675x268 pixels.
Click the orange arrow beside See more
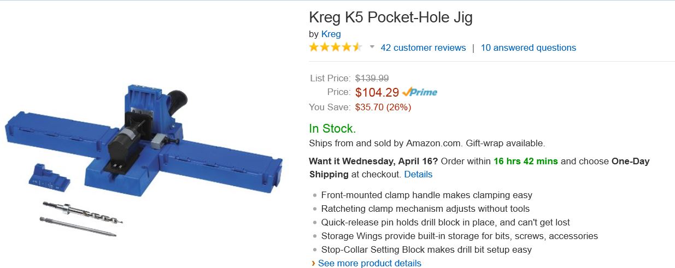click(x=313, y=263)
